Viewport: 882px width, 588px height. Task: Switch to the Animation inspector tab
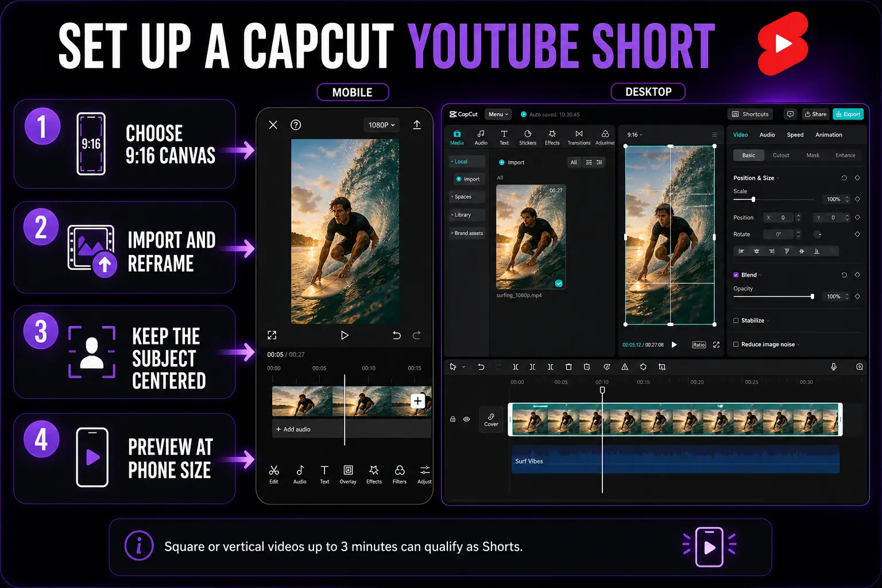pyautogui.click(x=829, y=135)
